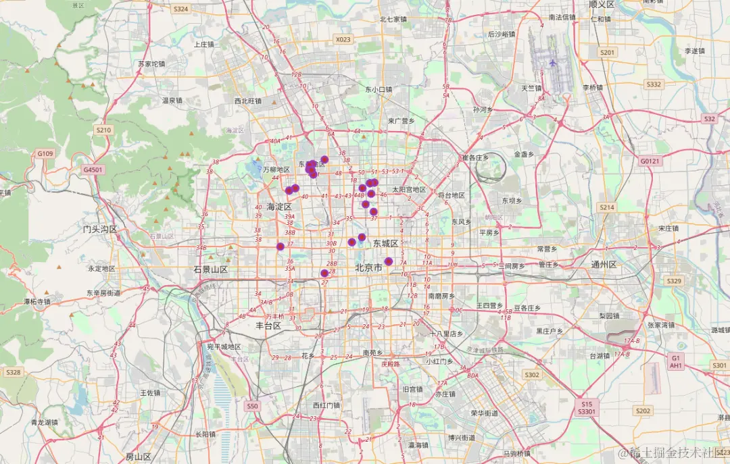Click the 青龙湖镇 town label
Screen dimensions: 730x464
coord(45,423)
